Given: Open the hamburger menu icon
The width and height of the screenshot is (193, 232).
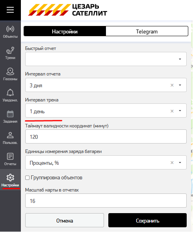Looking at the screenshot, I should click(x=10, y=10).
